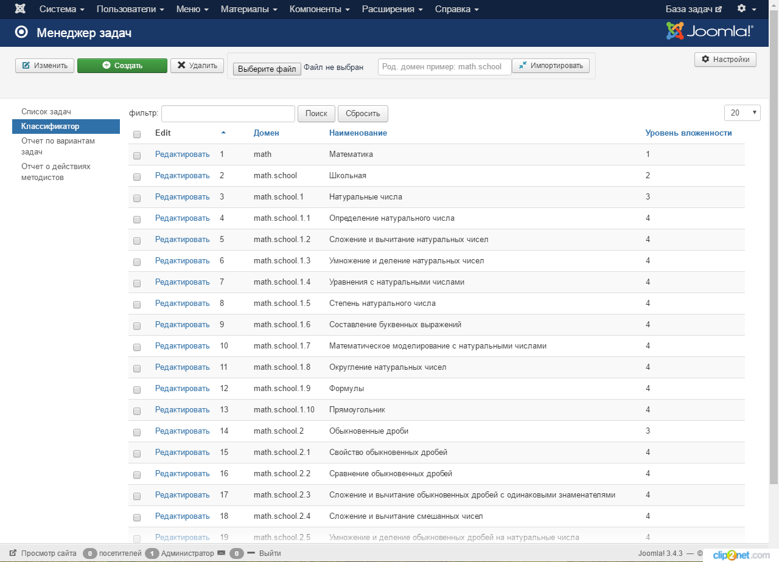Tick the checkbox for Уравнения с натуральными числами

[137, 283]
